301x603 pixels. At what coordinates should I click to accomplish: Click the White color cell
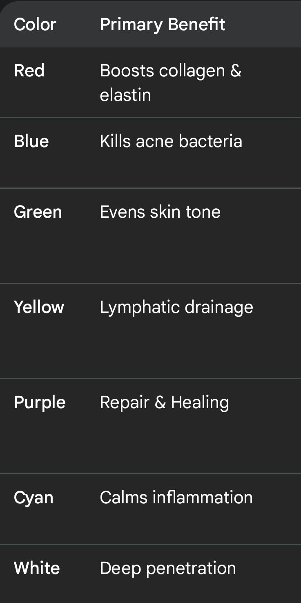pyautogui.click(x=37, y=568)
